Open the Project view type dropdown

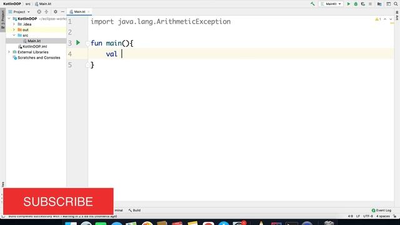pos(19,12)
